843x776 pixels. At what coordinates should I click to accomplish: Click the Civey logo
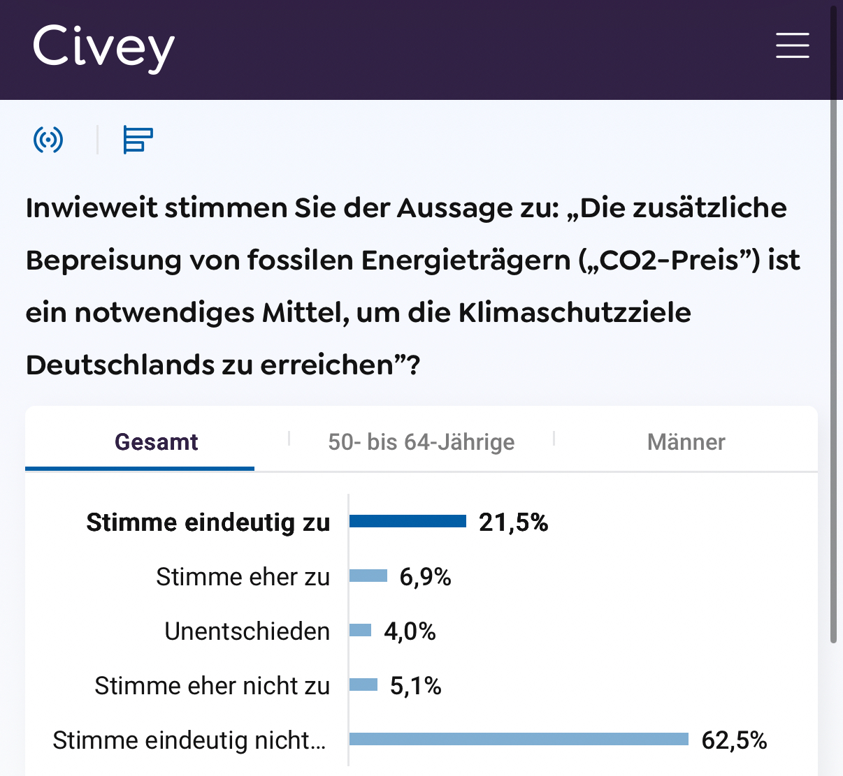(103, 47)
